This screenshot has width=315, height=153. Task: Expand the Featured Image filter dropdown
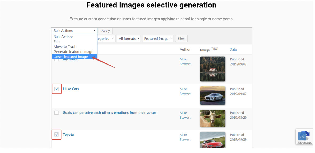tap(158, 39)
